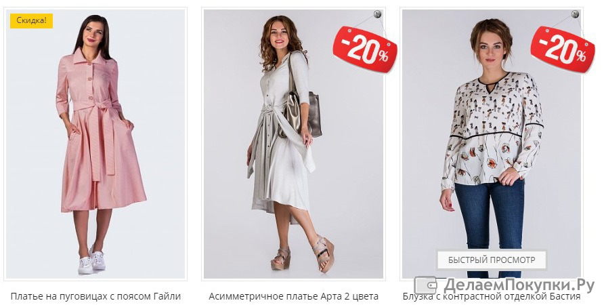Select the pink Гайли dress photo
The height and width of the screenshot is (305, 604).
click(95, 144)
